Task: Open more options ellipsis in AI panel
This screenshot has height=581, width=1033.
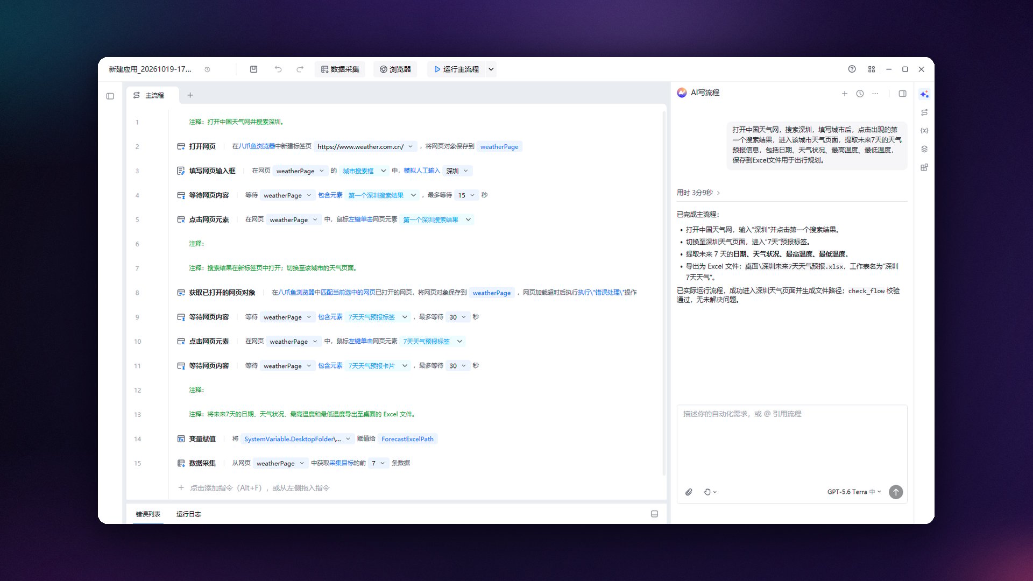Action: coord(875,94)
